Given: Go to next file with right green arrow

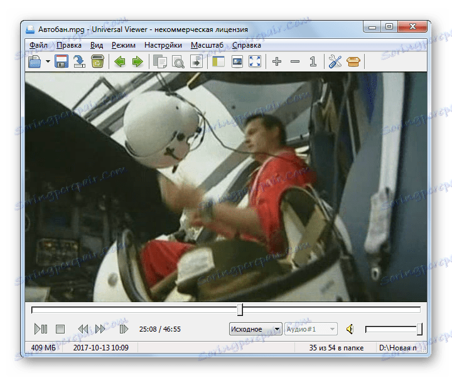Looking at the screenshot, I should coord(137,61).
